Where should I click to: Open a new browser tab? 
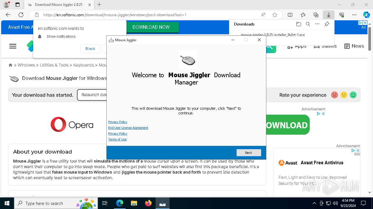pos(99,5)
